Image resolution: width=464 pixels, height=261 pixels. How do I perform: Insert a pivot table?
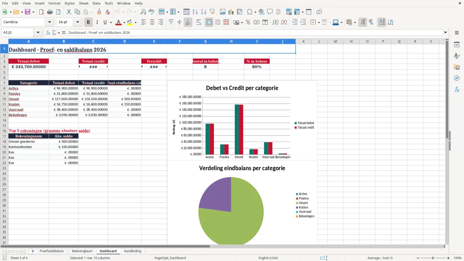click(240, 12)
